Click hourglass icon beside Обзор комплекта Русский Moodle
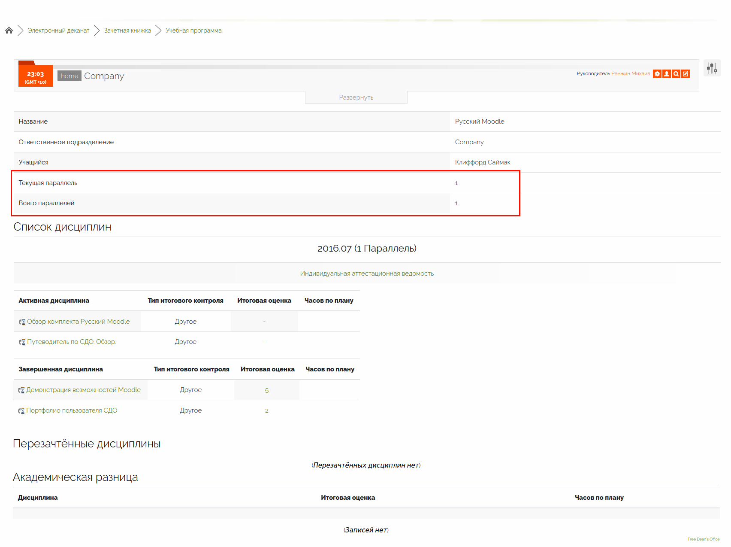This screenshot has height=547, width=731. tap(22, 322)
